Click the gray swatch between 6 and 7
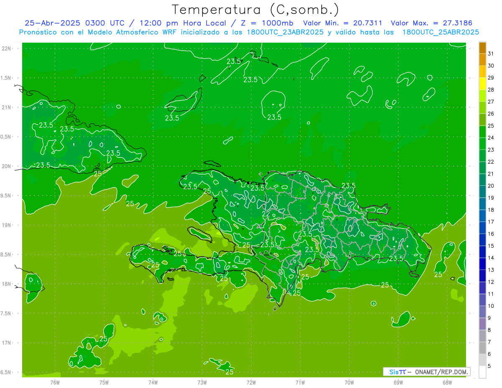 (x=482, y=348)
